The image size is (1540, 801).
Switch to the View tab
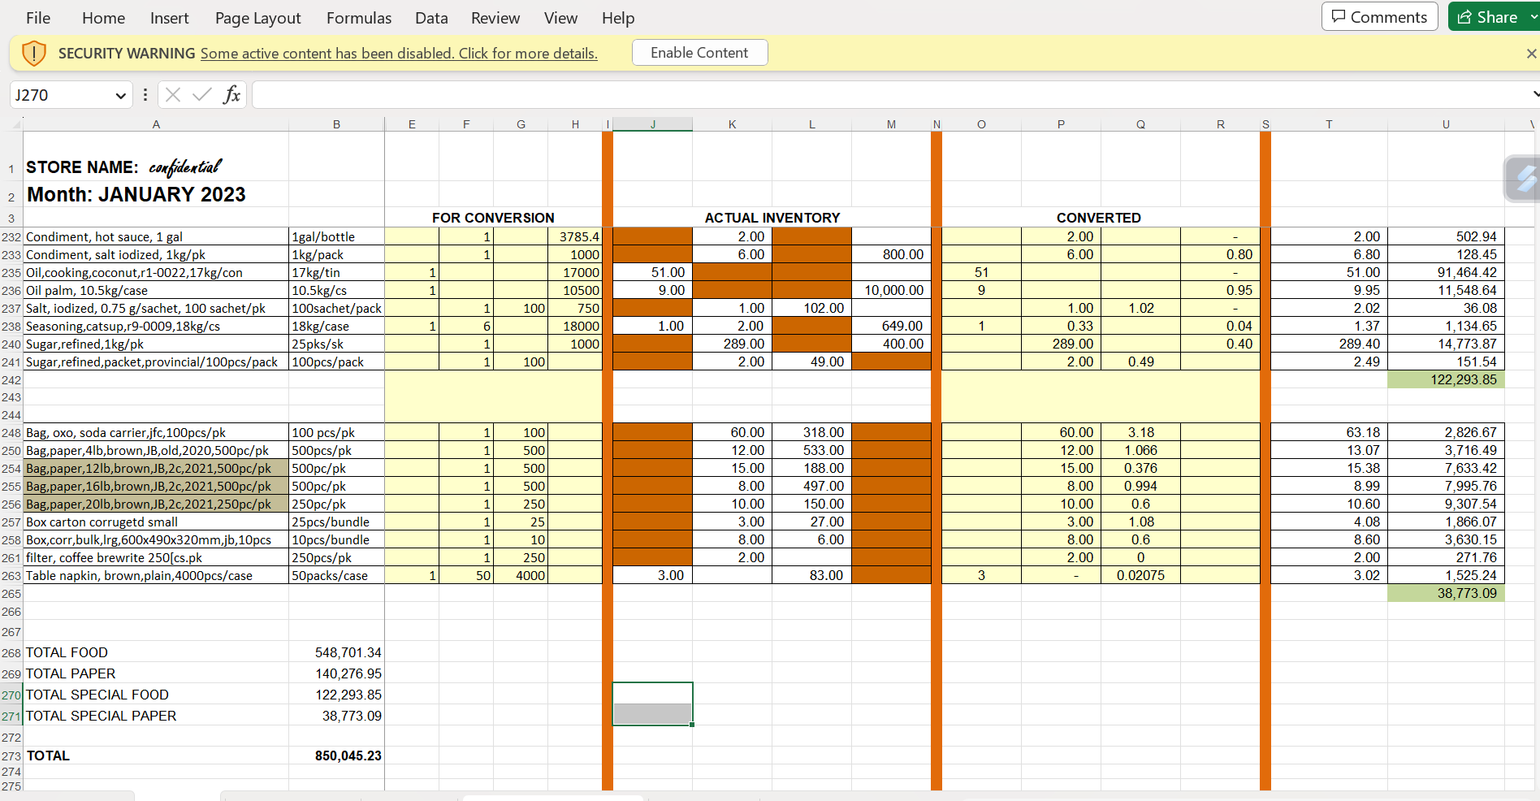(560, 18)
